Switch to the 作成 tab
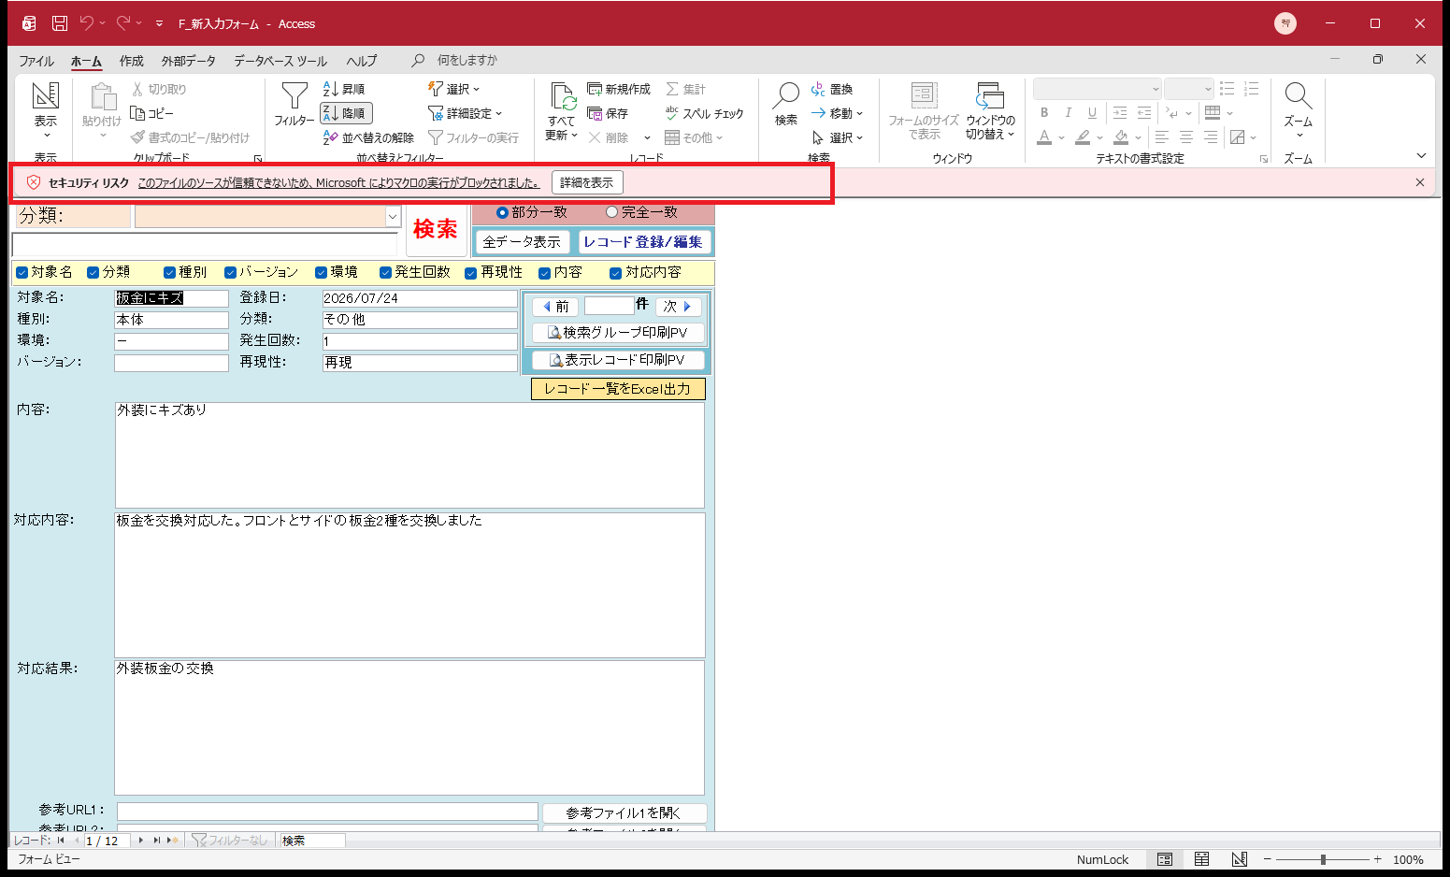The image size is (1450, 877). point(132,61)
